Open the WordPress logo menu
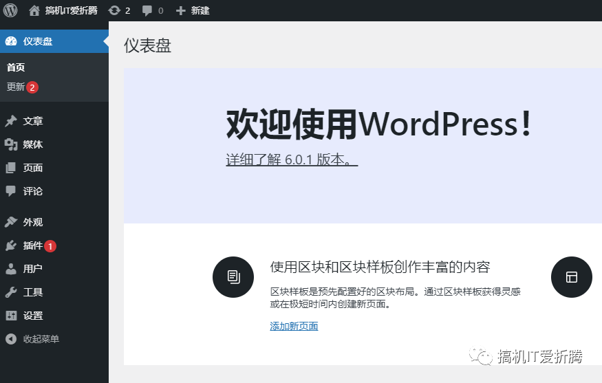Screen dimensions: 602x383 pos(10,10)
